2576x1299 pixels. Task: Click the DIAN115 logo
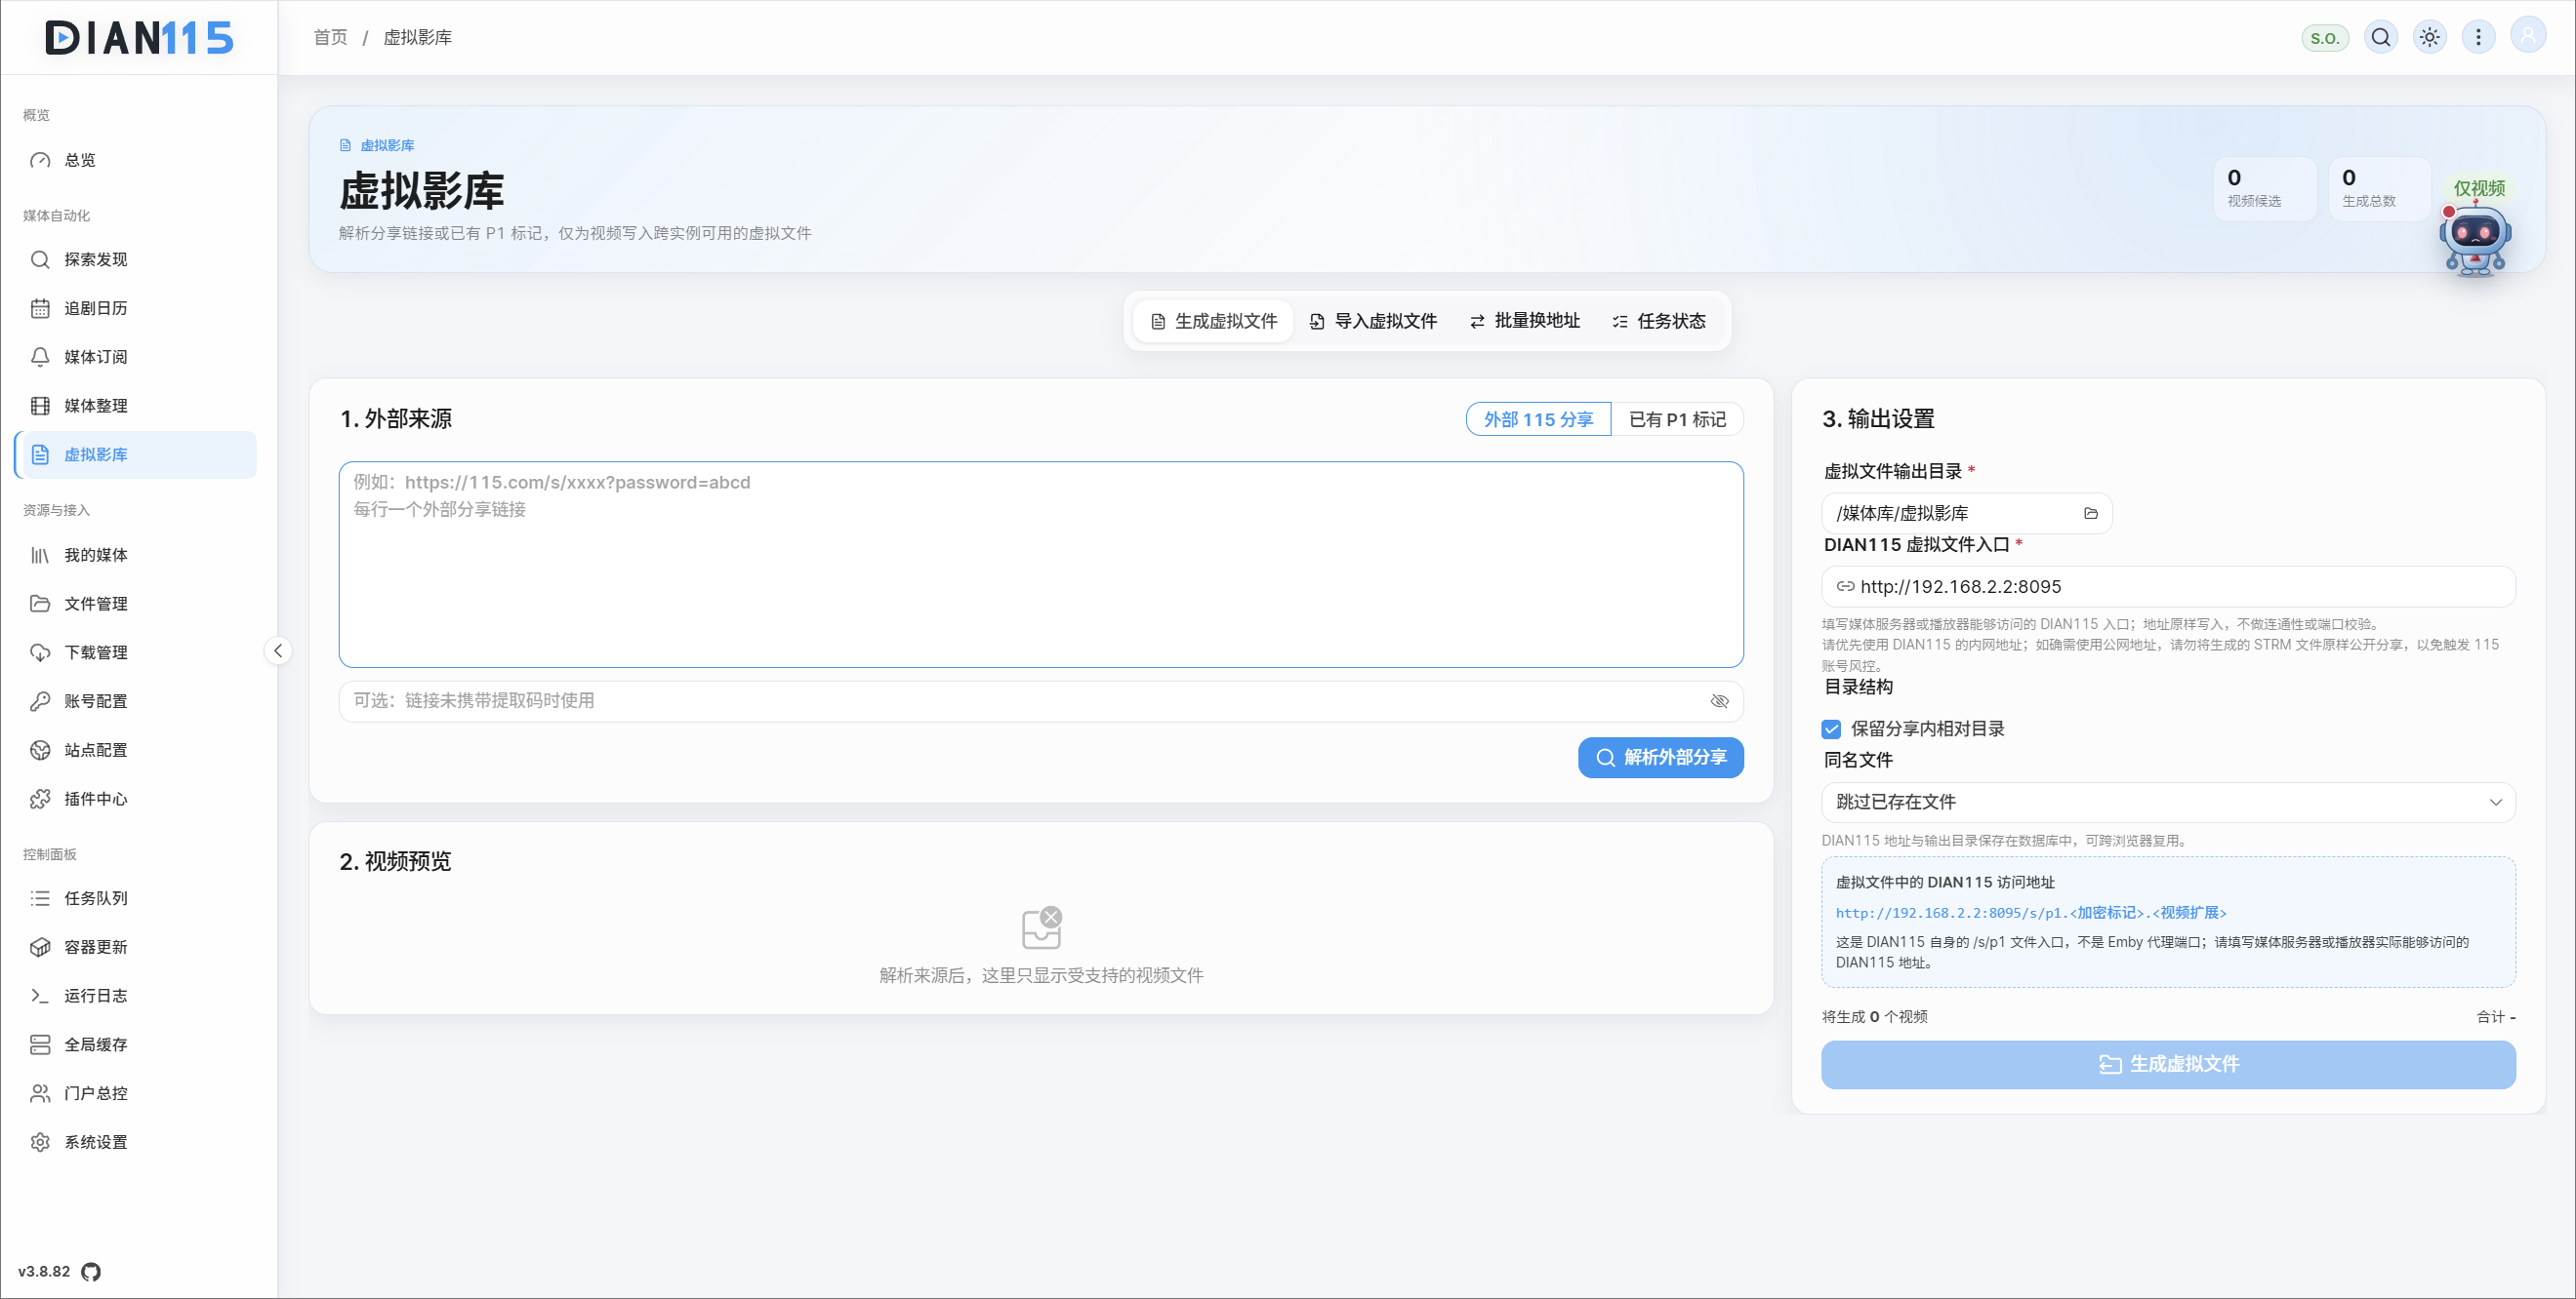pos(139,38)
